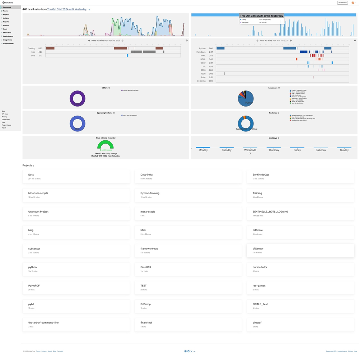Open settings gear on languages timeline panel
This screenshot has height=359, width=359.
tap(355, 41)
